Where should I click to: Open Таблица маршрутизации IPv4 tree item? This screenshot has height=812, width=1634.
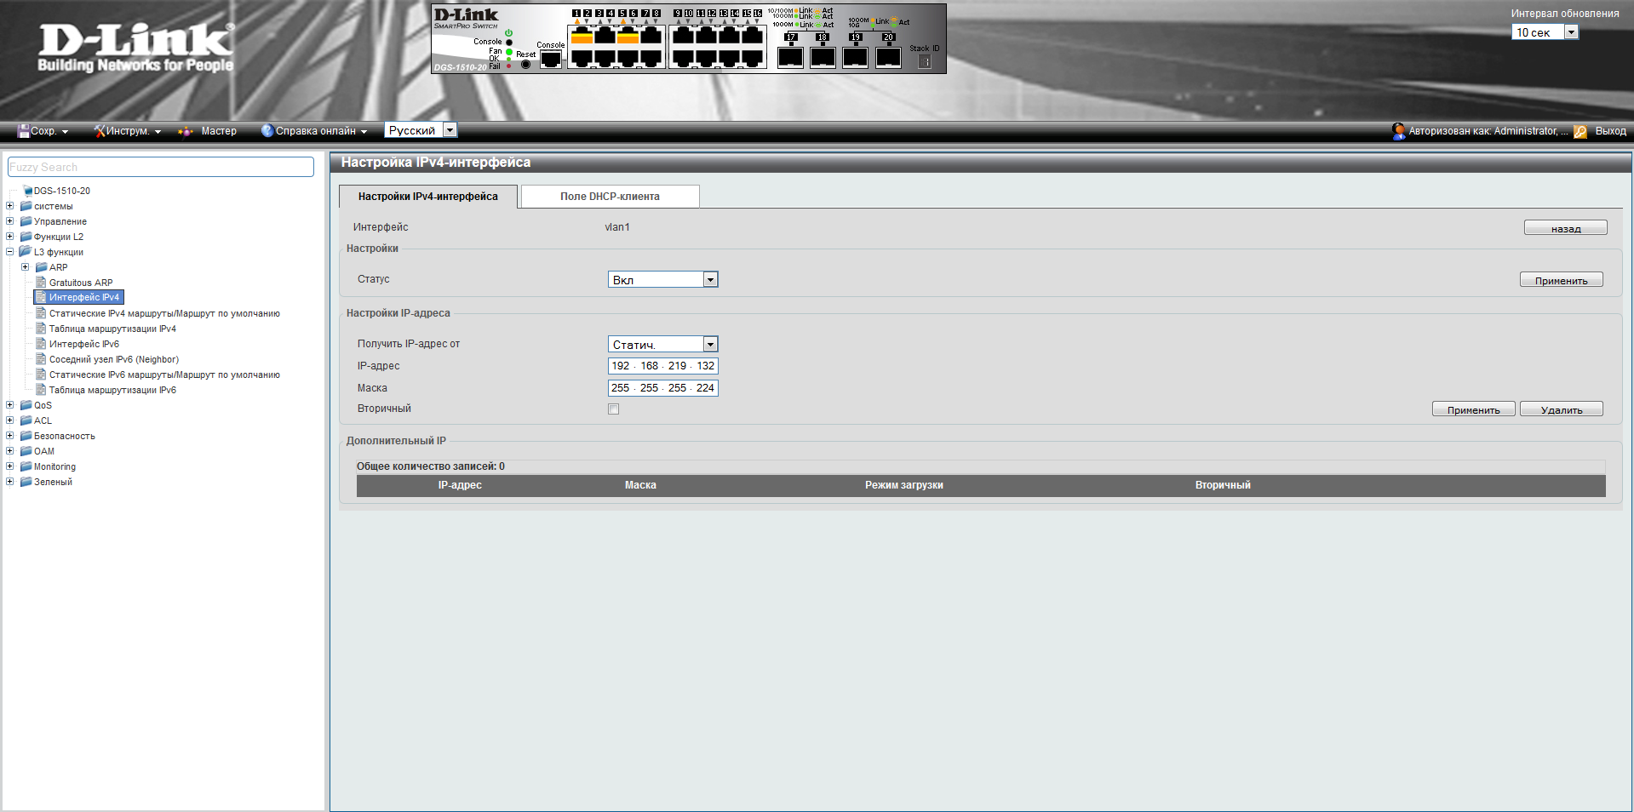(112, 329)
